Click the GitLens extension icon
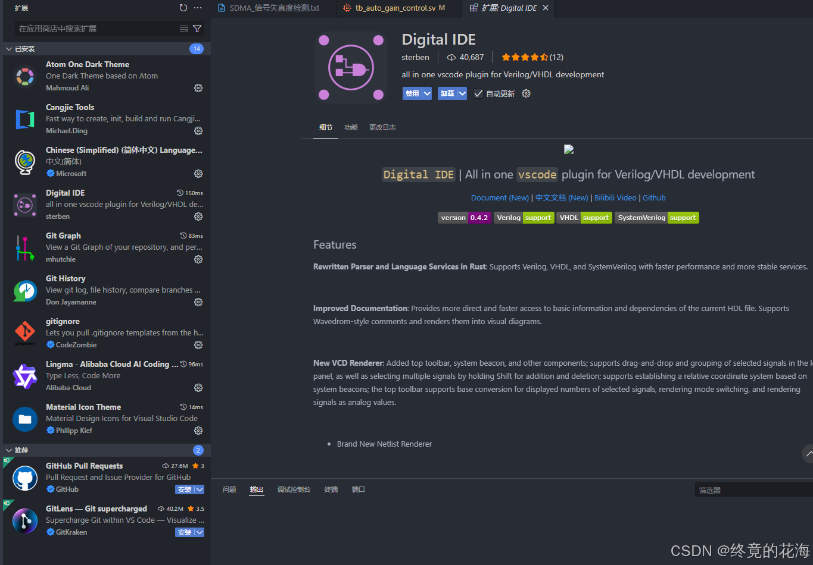 click(x=25, y=520)
